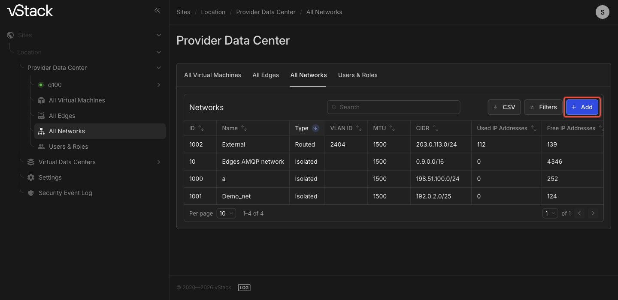Click CIDR 203.0.113.0/24 cell
Viewport: 618px width, 300px height.
[x=436, y=144]
